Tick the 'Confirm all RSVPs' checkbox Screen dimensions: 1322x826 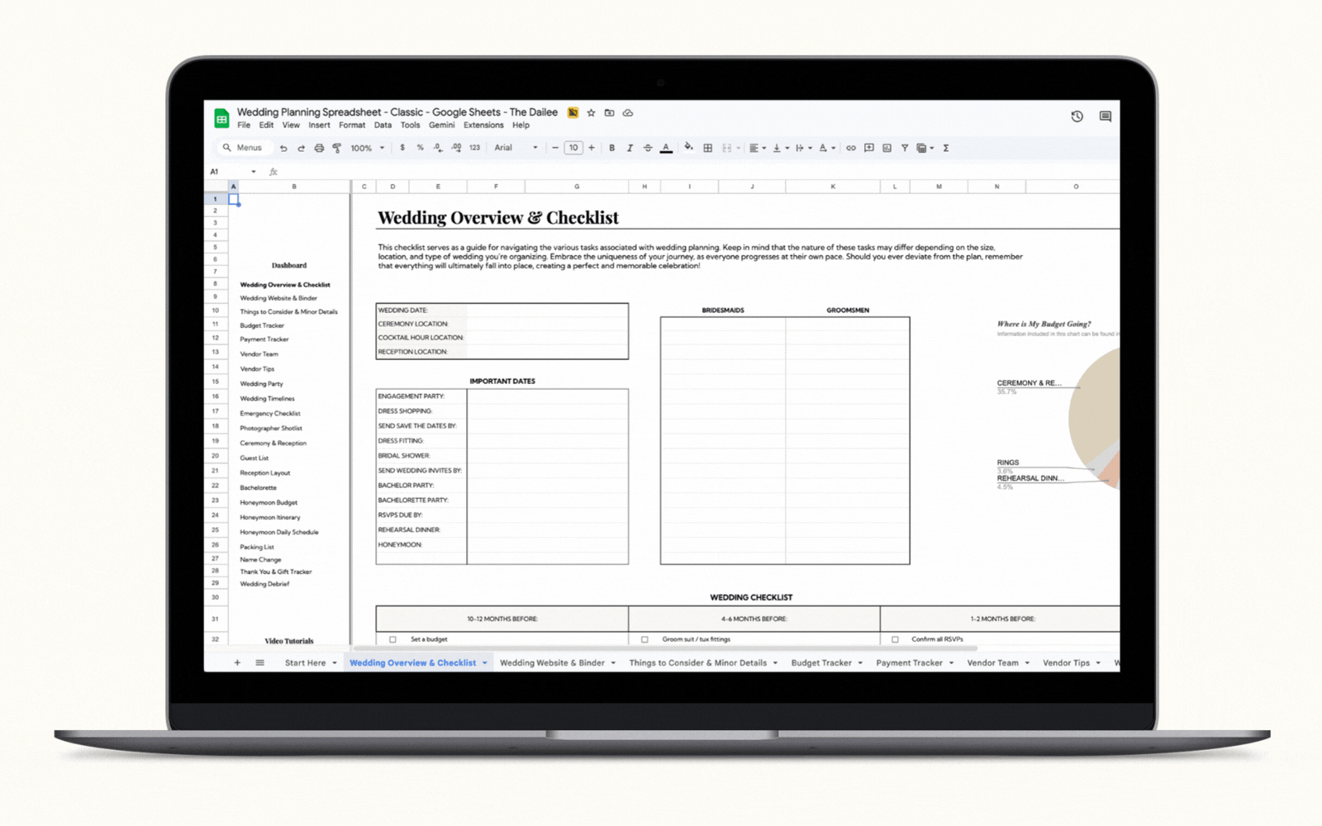pos(895,639)
